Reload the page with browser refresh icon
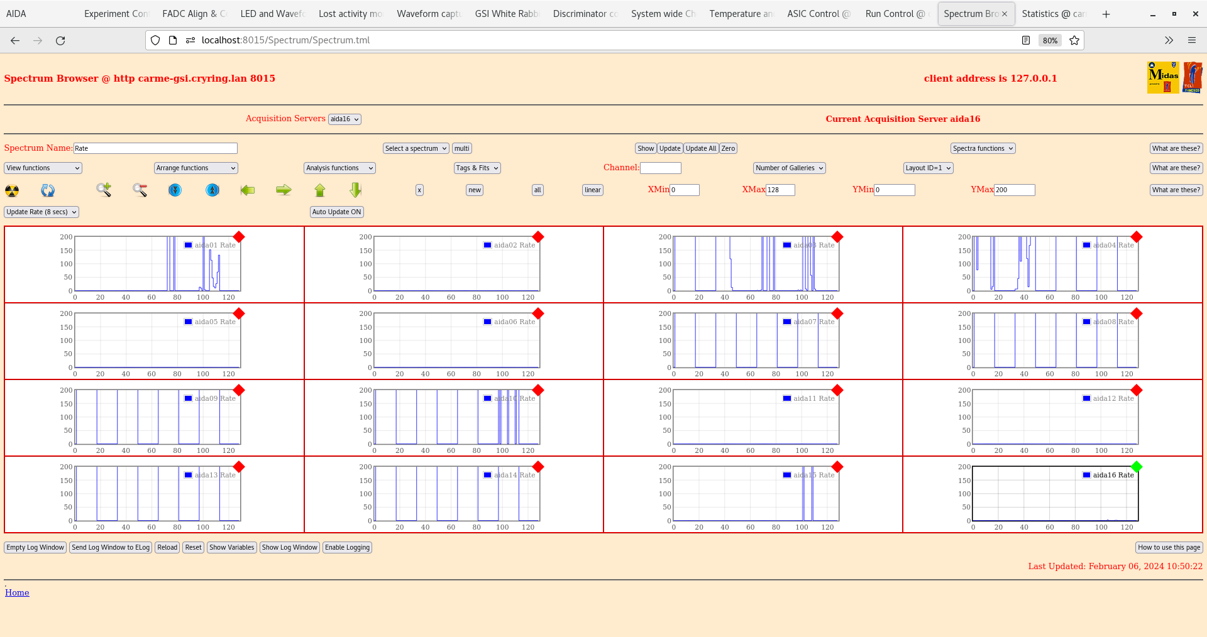 (60, 40)
